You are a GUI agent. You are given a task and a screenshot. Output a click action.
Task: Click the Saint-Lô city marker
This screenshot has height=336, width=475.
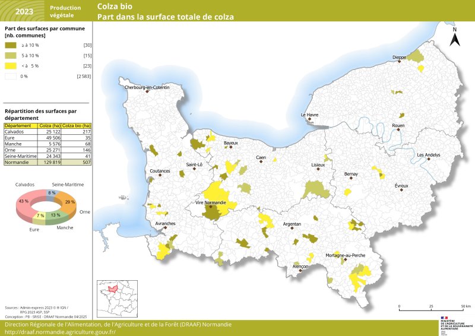point(195,169)
